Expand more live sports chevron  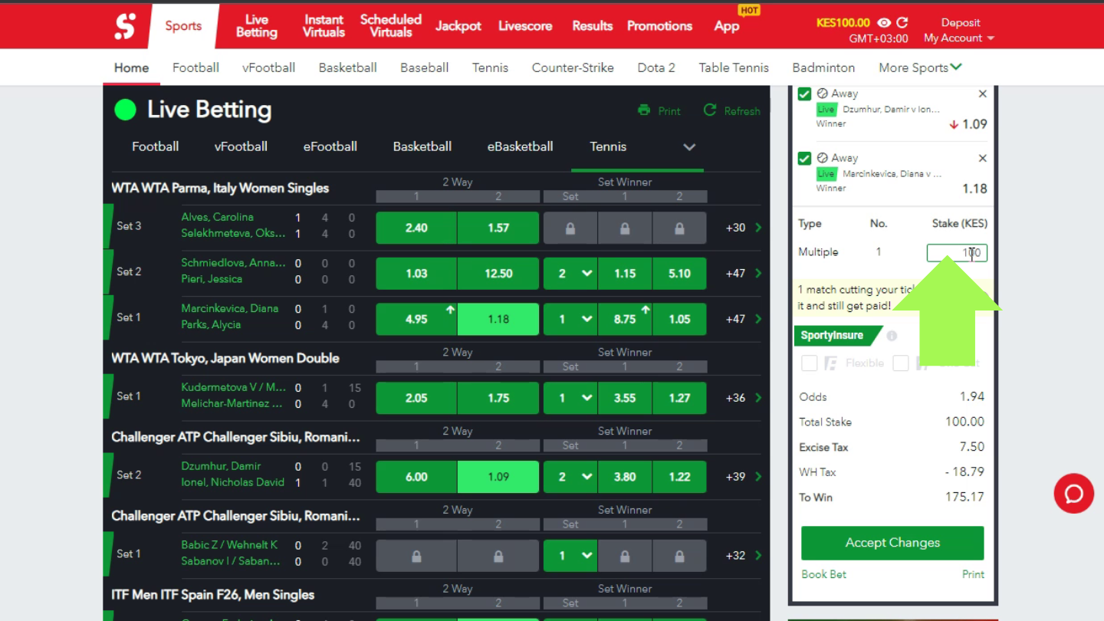689,147
